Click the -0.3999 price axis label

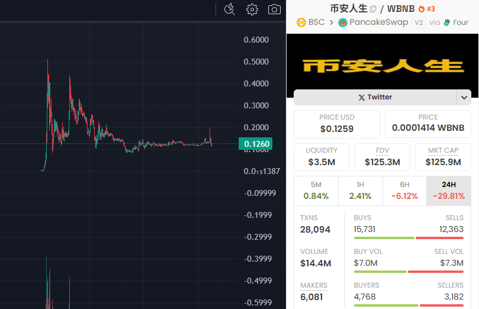pyautogui.click(x=258, y=259)
